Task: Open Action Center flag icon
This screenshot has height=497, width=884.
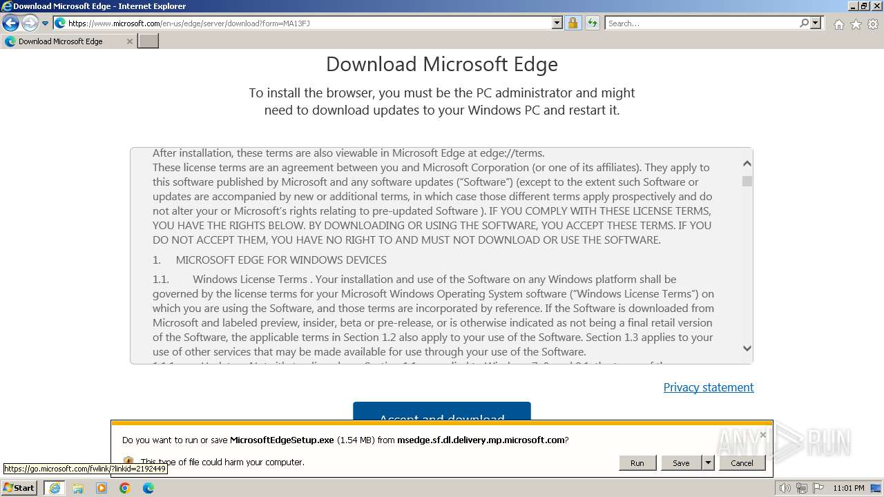Action: click(818, 488)
